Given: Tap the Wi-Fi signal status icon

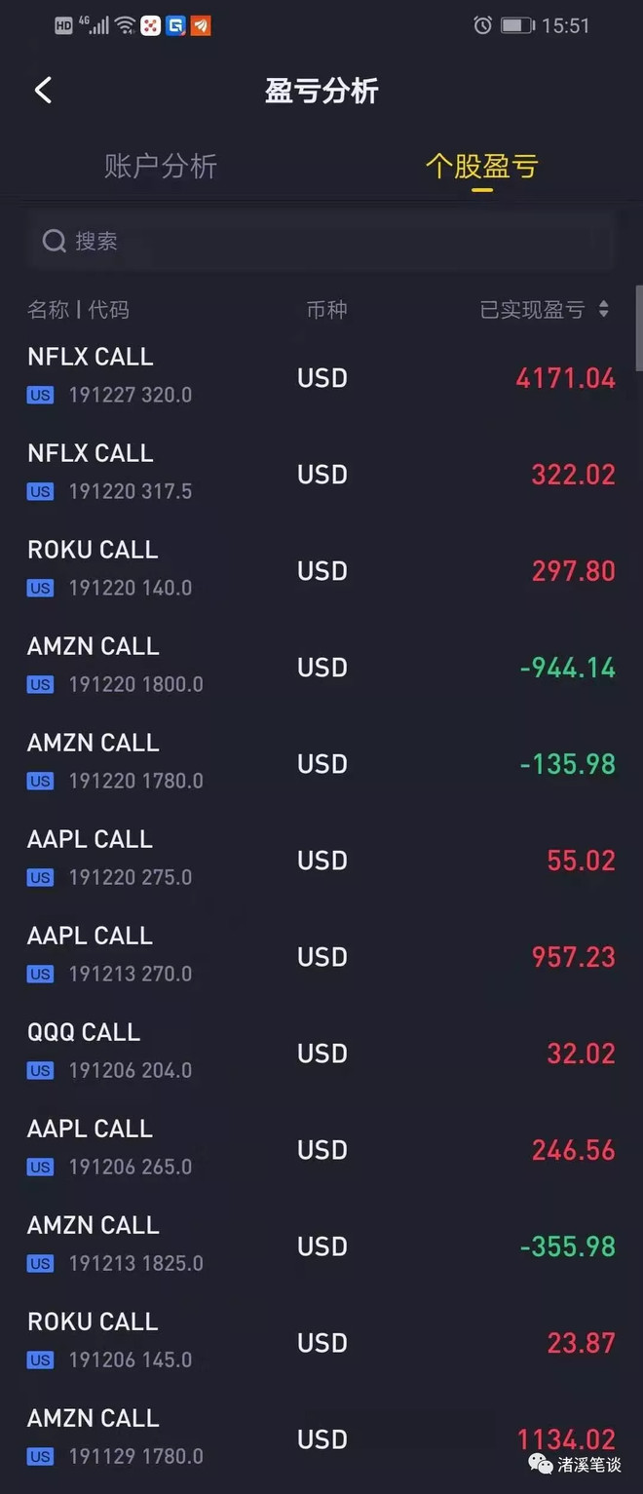Looking at the screenshot, I should pyautogui.click(x=125, y=25).
